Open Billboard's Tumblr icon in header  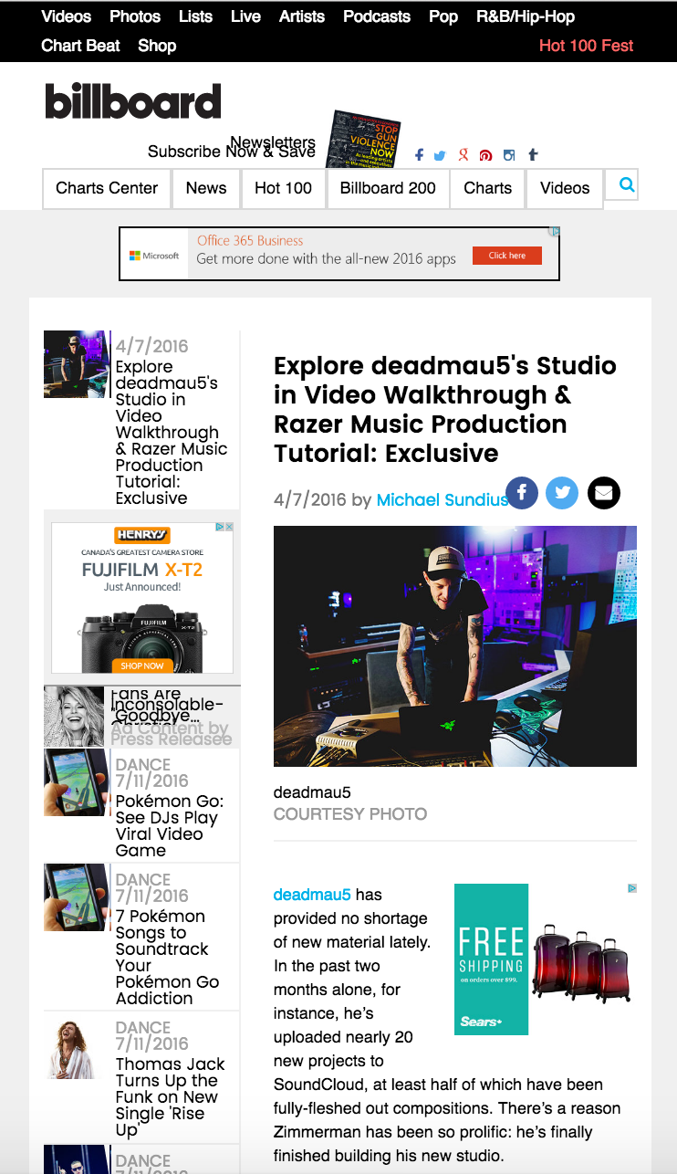coord(533,155)
